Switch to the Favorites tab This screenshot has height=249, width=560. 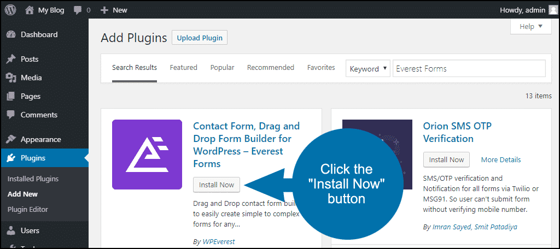click(x=321, y=67)
